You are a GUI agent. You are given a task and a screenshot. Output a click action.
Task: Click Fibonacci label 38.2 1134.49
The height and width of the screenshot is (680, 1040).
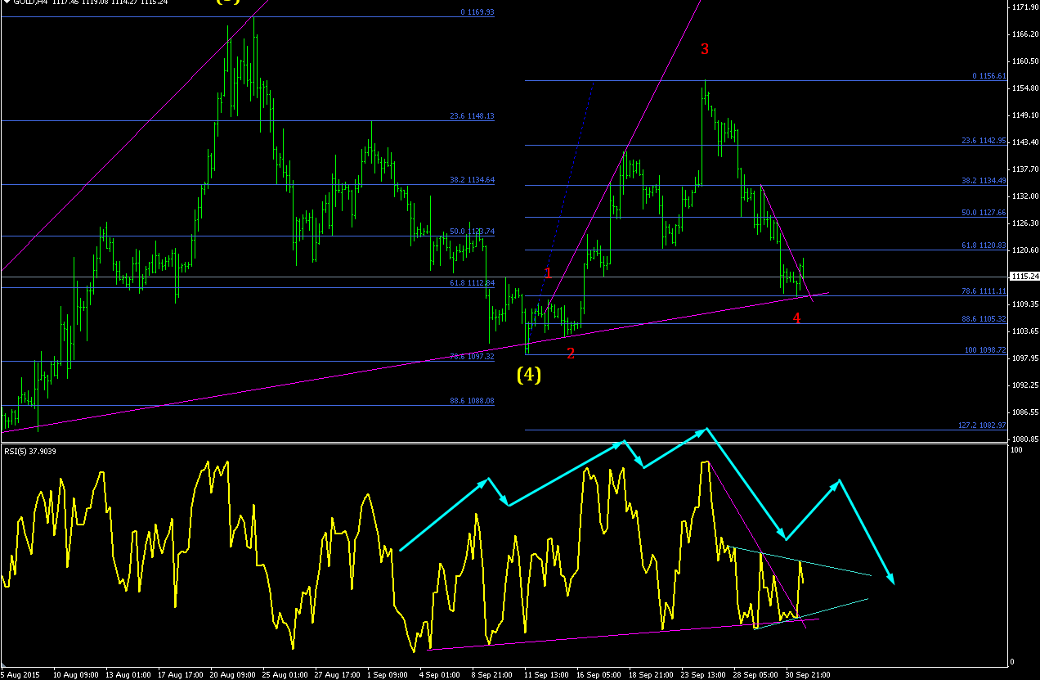[984, 181]
